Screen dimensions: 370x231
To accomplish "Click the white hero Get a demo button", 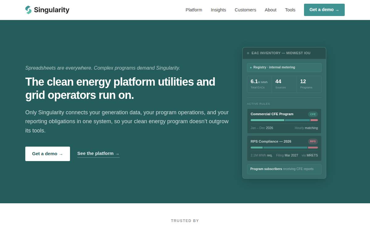I will pos(47,154).
